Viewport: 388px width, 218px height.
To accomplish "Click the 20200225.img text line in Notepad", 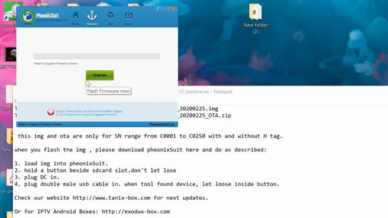I will pyautogui.click(x=199, y=108).
